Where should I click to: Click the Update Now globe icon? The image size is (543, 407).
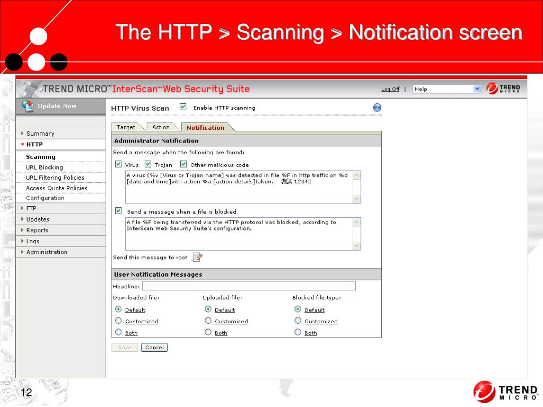28,106
